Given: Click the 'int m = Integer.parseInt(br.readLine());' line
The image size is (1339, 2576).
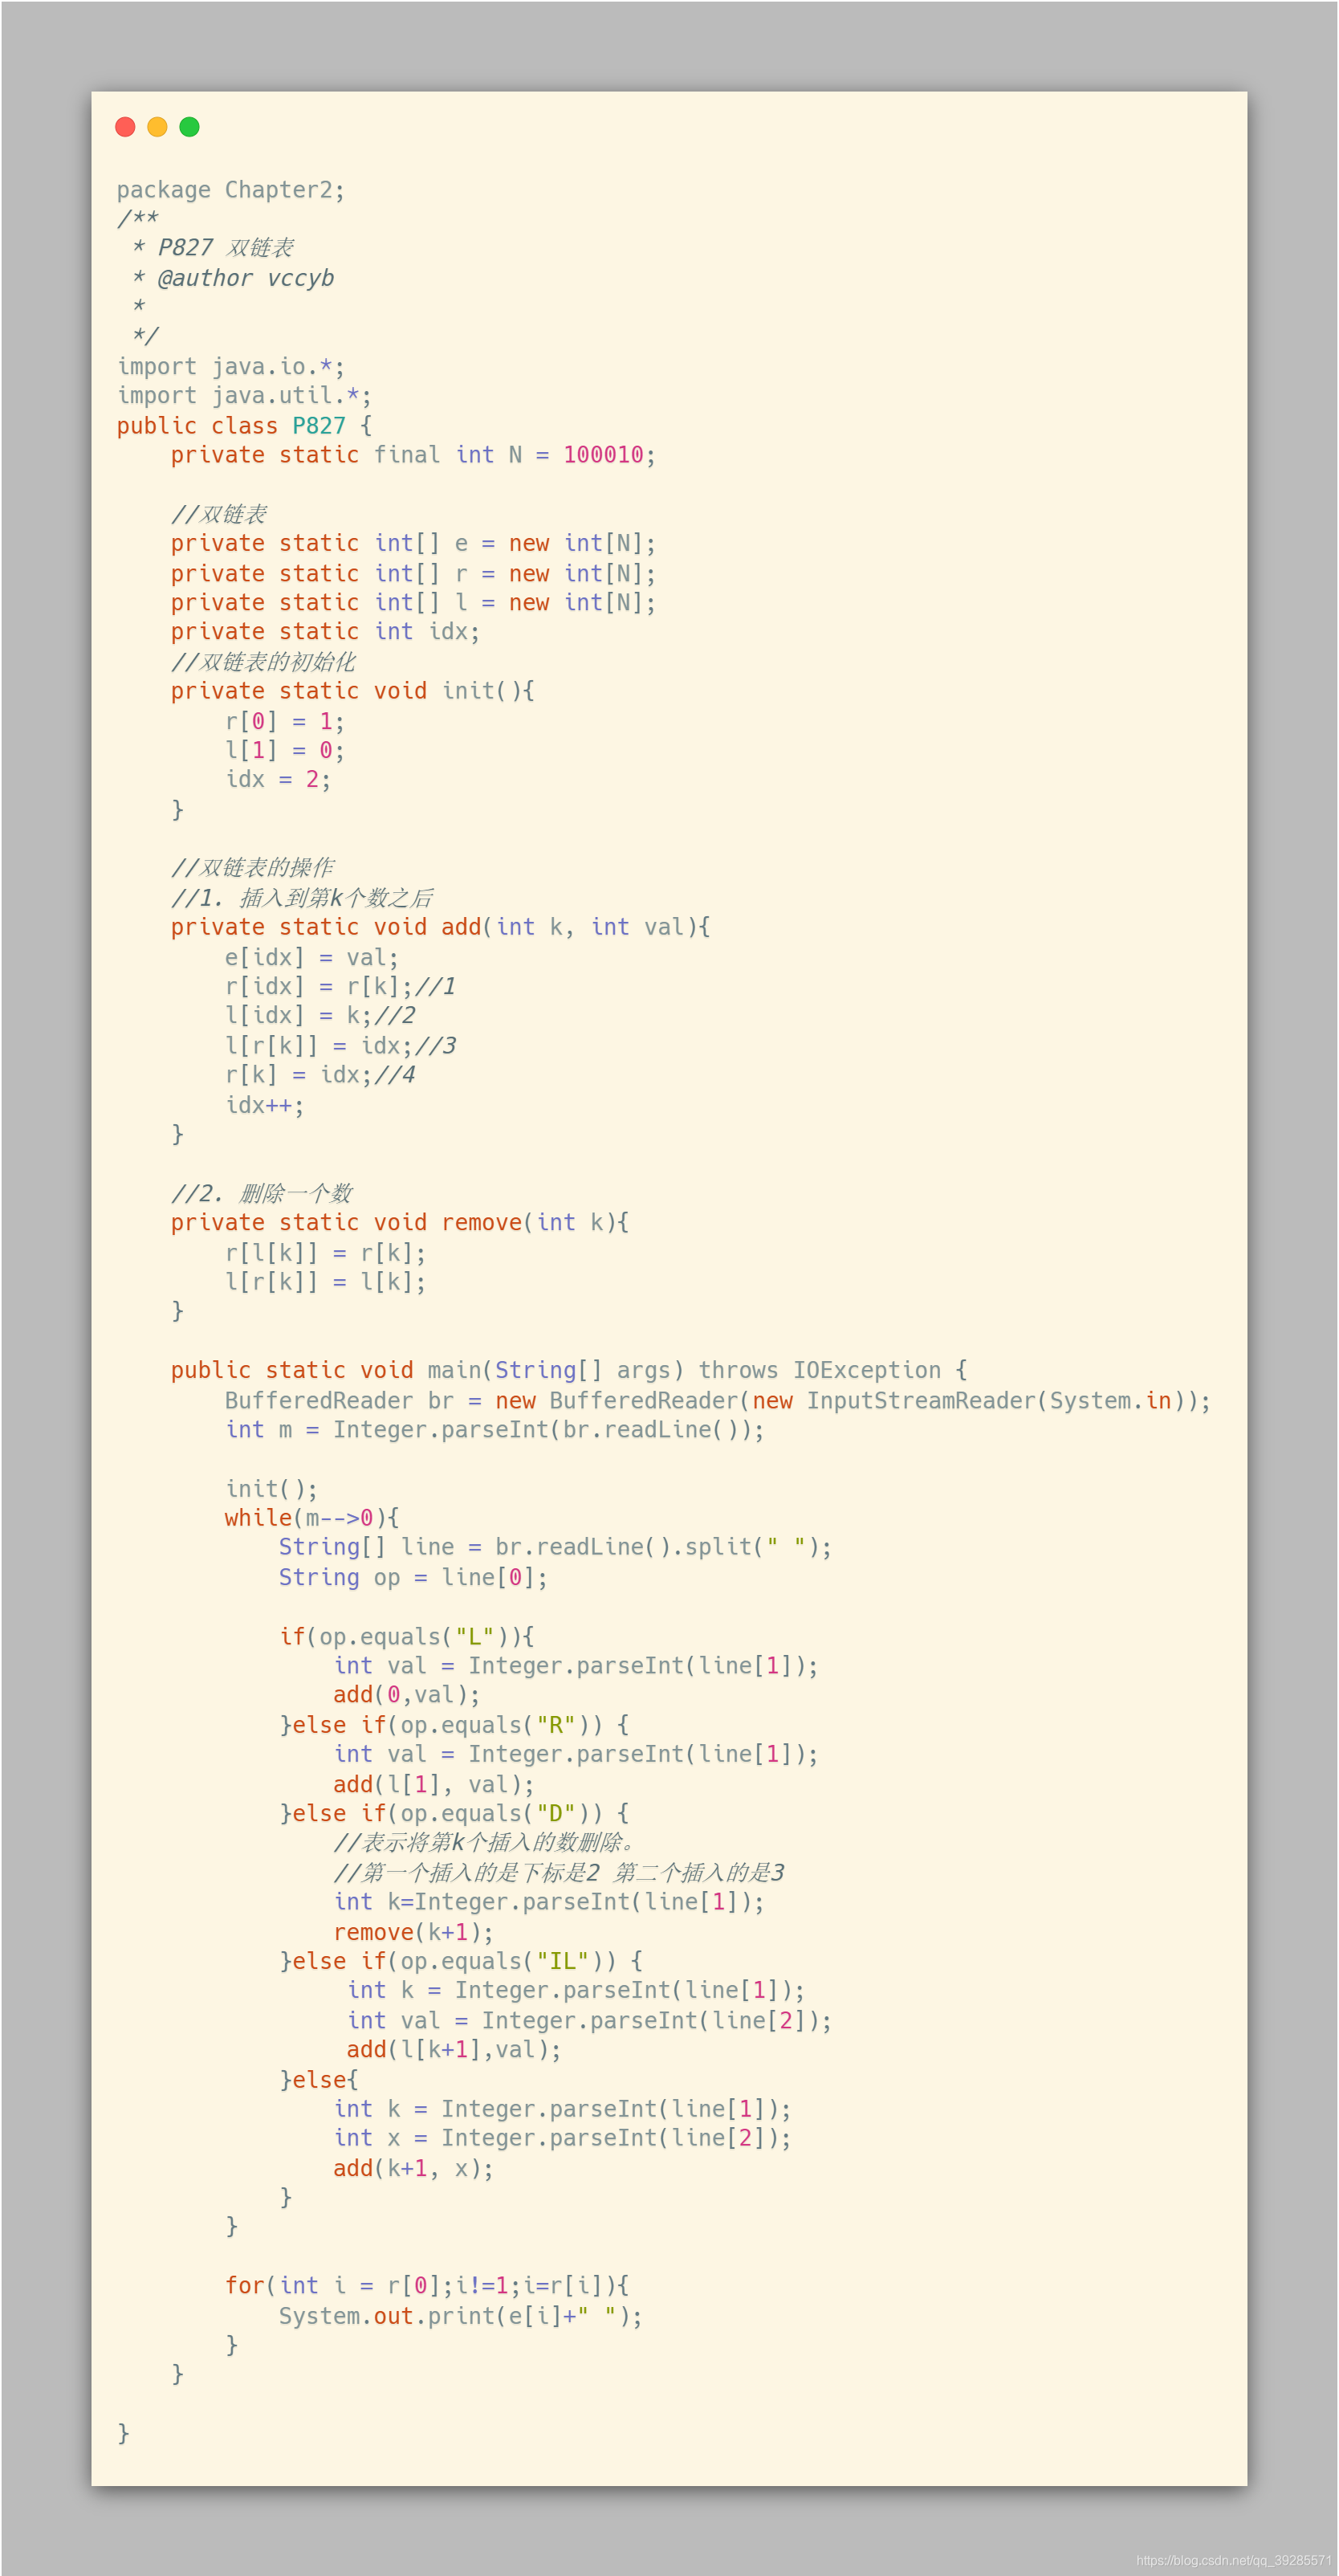Looking at the screenshot, I should (494, 1430).
